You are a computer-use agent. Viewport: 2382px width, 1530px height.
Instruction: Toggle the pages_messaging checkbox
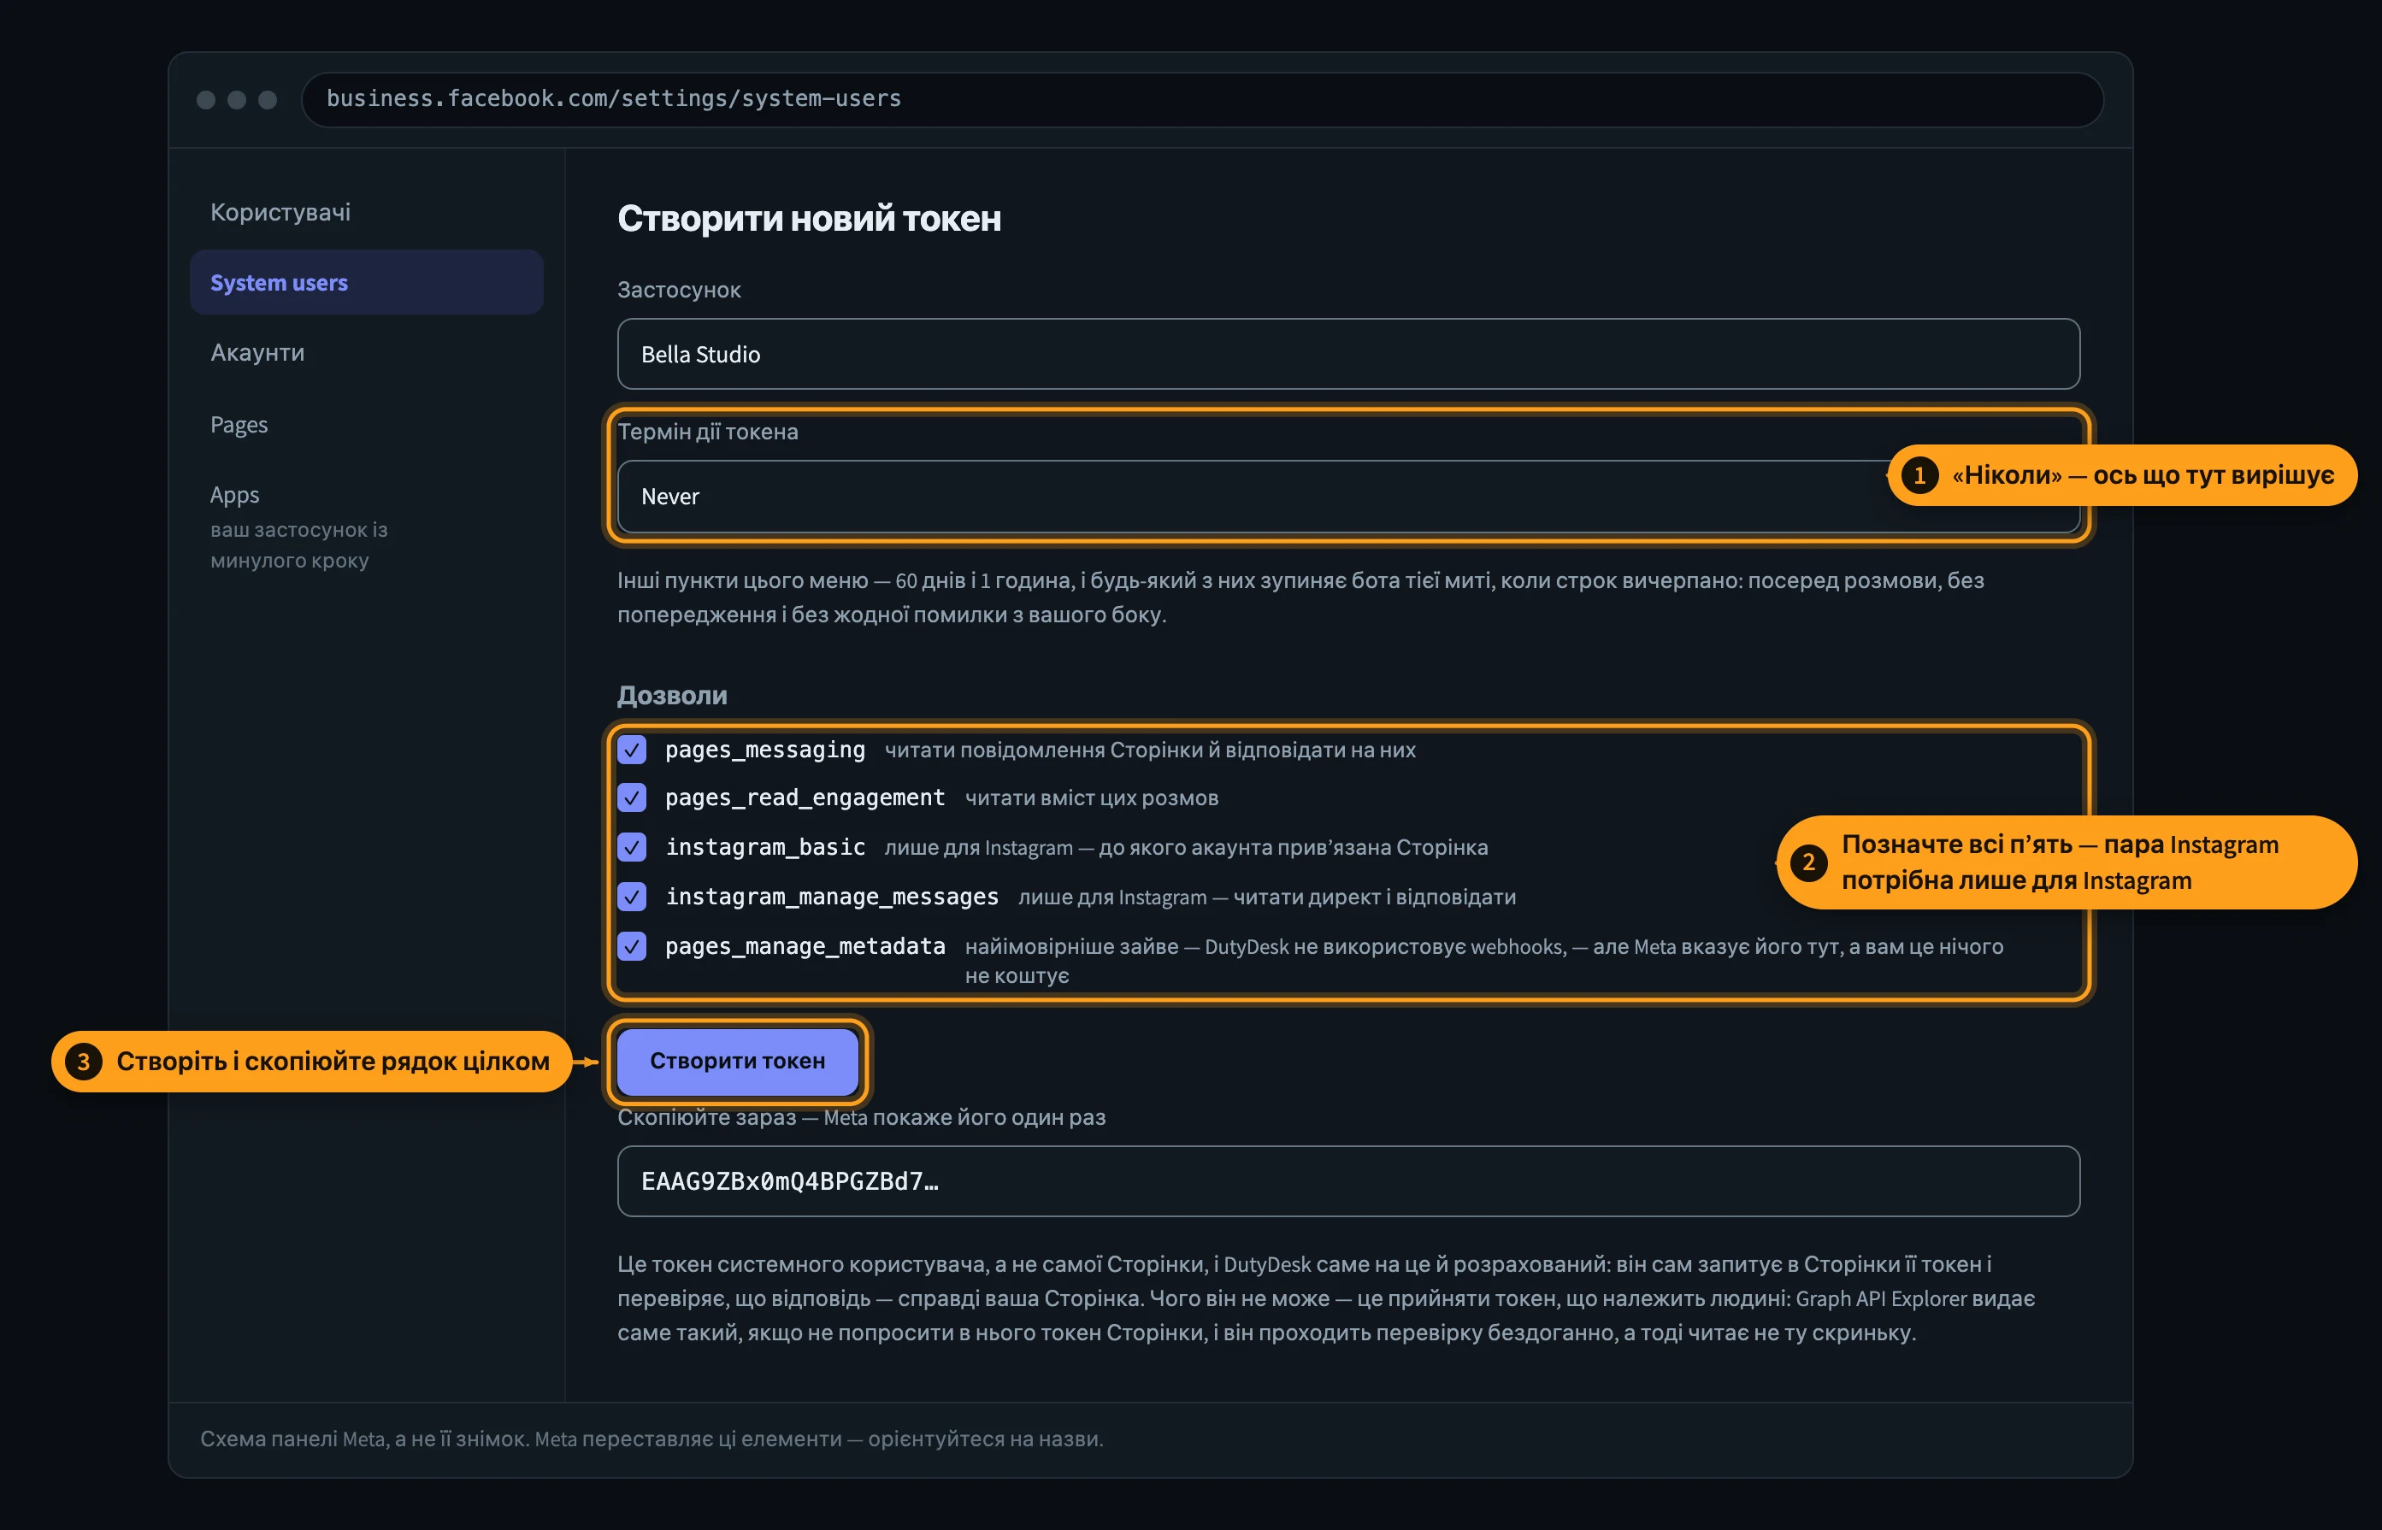[x=632, y=749]
